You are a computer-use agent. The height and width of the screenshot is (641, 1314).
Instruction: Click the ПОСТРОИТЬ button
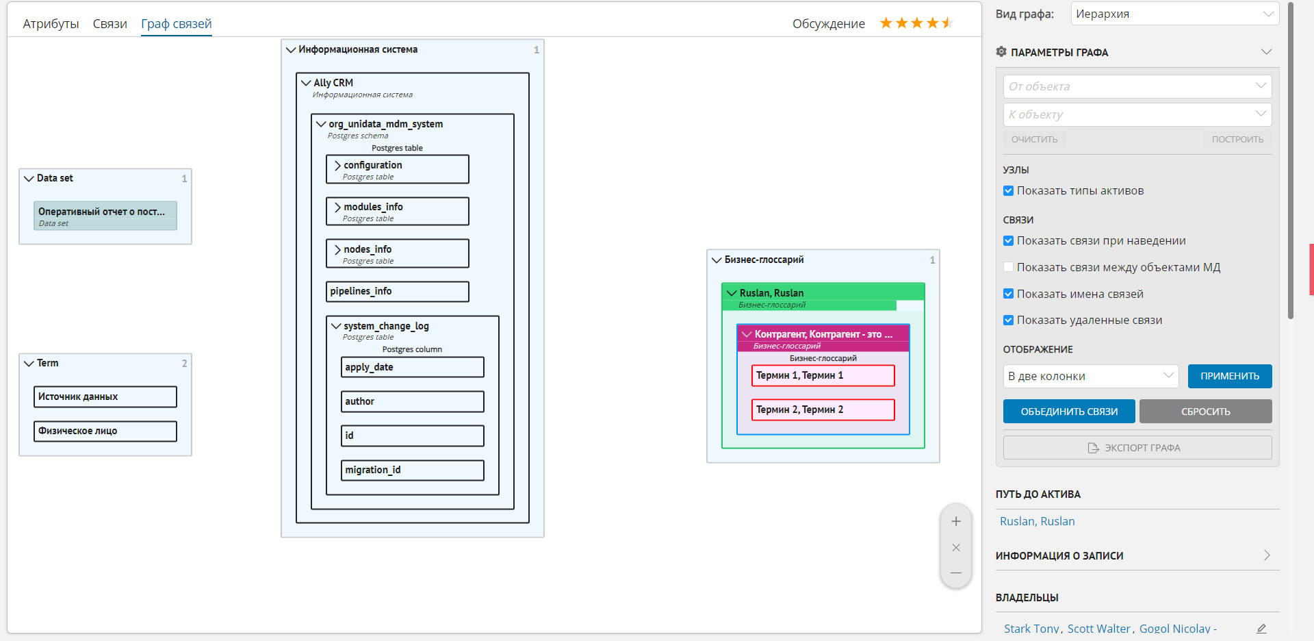(1237, 139)
